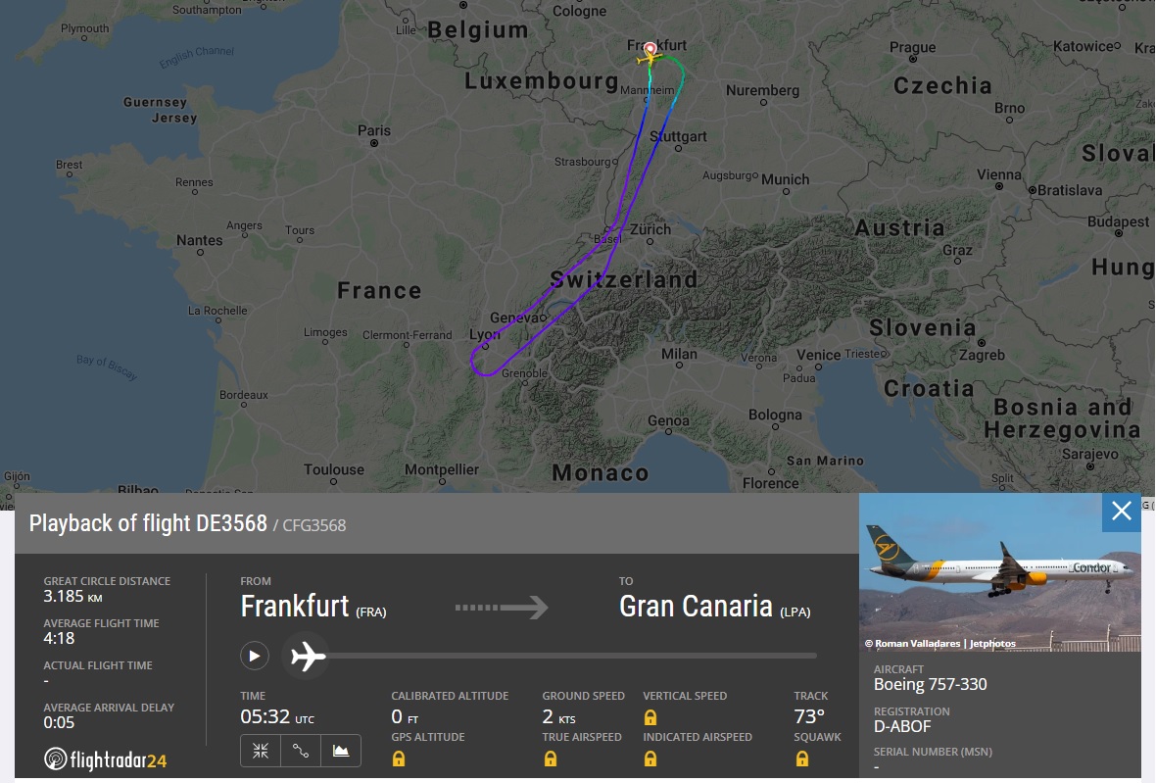Click the indicated airspeed lock icon
Image resolution: width=1156 pixels, height=783 pixels.
coord(650,759)
